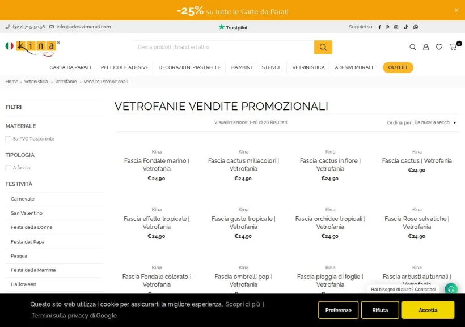Open Fascia cactus in fiore product
Image resolution: width=465 pixels, height=327 pixels.
point(330,164)
